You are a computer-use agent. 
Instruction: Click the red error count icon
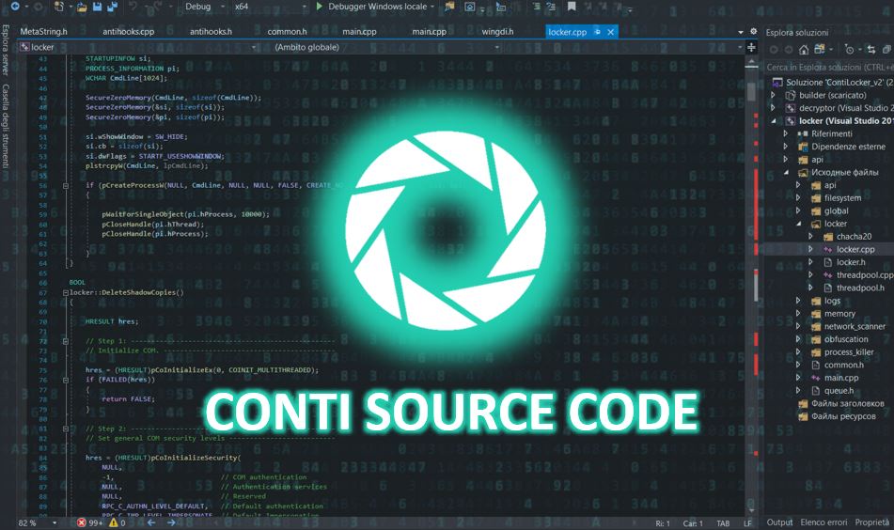[82, 522]
